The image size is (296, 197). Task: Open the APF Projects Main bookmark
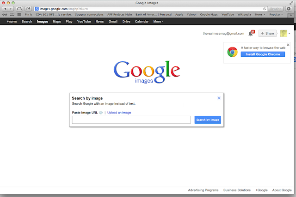[119, 14]
